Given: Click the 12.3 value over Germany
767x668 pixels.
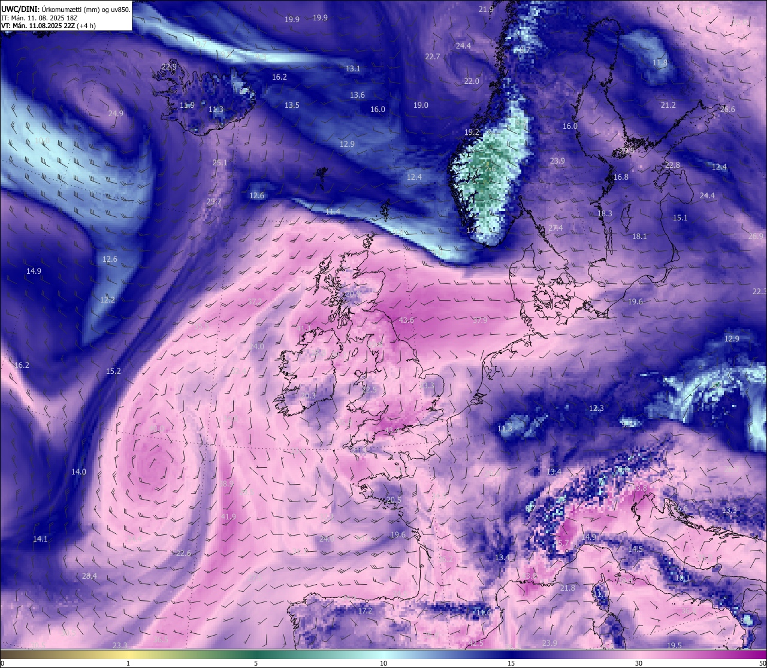Looking at the screenshot, I should tap(596, 409).
